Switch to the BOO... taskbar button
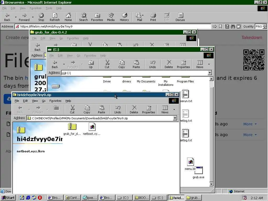Screen dimensions: 268x201 (142, 198)
